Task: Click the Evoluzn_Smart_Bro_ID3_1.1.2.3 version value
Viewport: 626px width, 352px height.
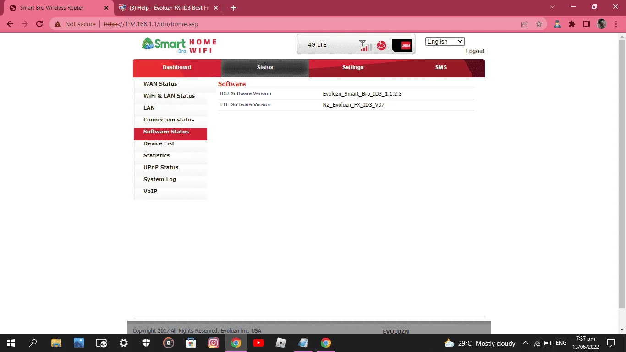Action: pos(362,94)
